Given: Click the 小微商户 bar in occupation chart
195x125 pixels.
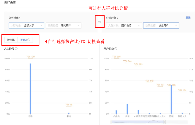Looking at the screenshot, I should [x=138, y=112].
